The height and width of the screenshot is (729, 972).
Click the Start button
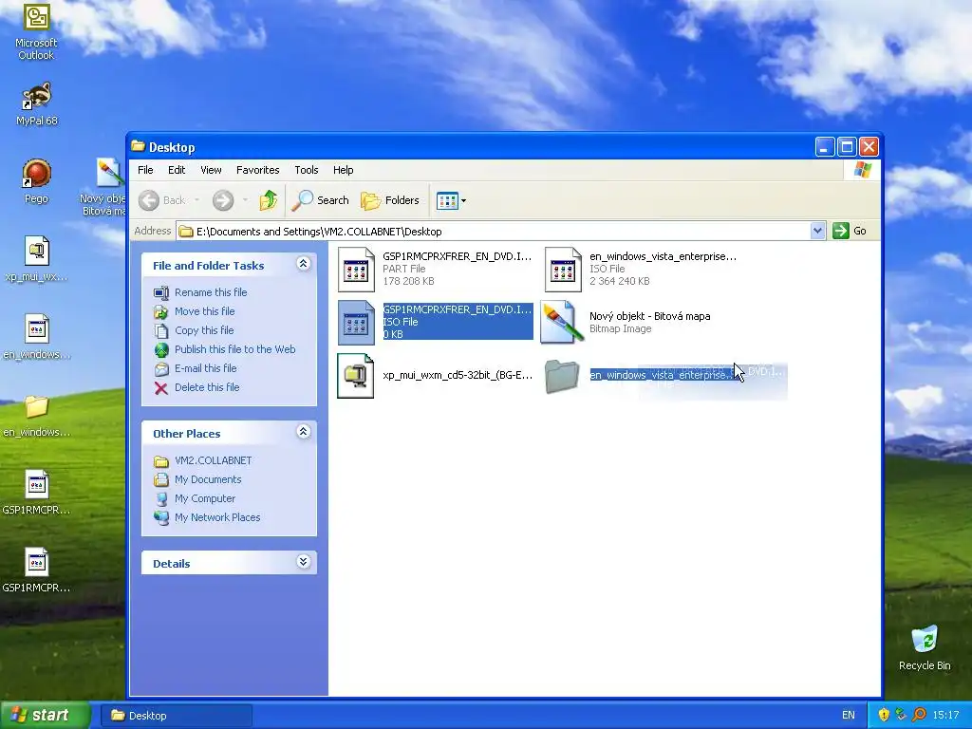45,715
